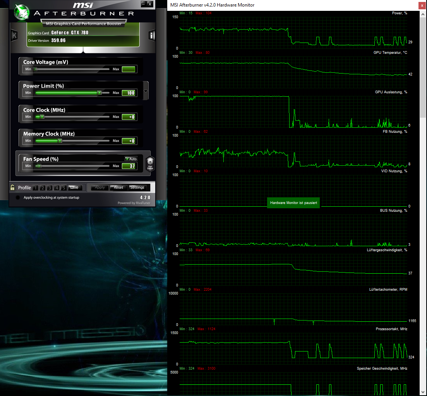Enable Apply overclocking at system startup

tap(18, 197)
